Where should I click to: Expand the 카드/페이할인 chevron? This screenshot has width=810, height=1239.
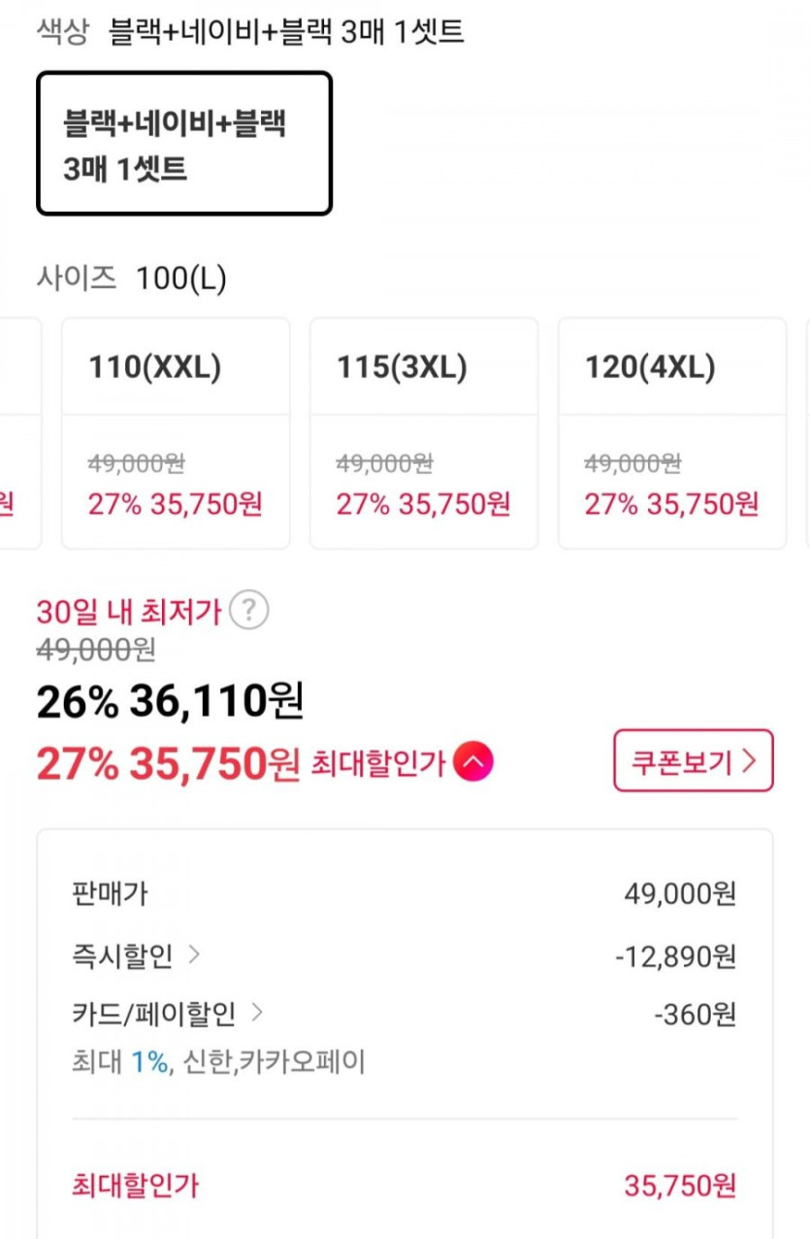[257, 1014]
